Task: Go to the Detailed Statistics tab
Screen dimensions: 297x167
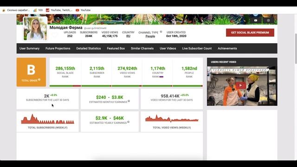Action: tap(89, 48)
